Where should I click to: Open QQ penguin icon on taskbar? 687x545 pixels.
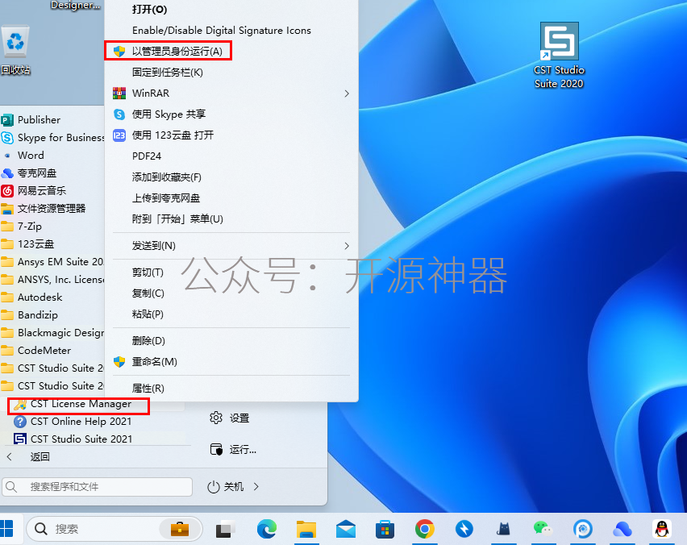point(661,529)
